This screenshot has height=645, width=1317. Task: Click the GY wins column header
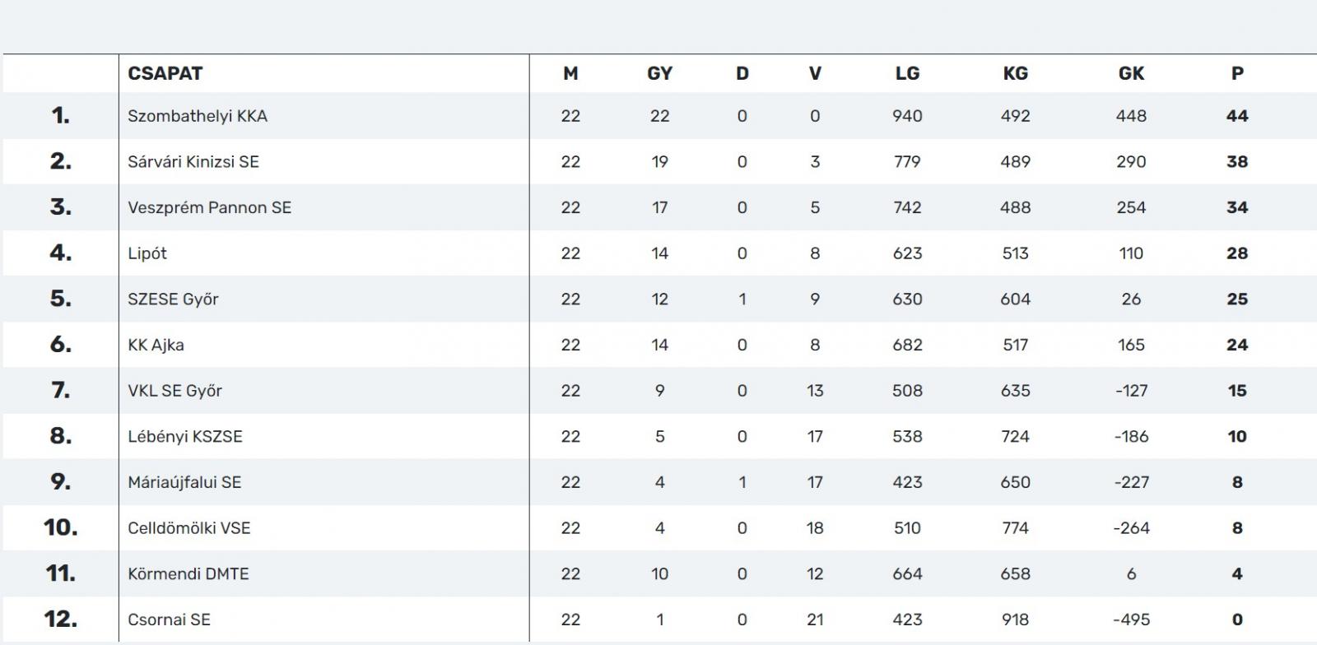click(660, 73)
